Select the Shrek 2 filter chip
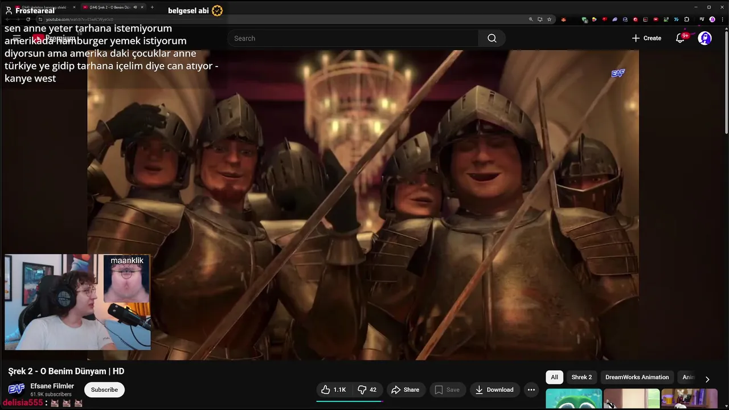Viewport: 729px width, 410px height. (x=581, y=377)
